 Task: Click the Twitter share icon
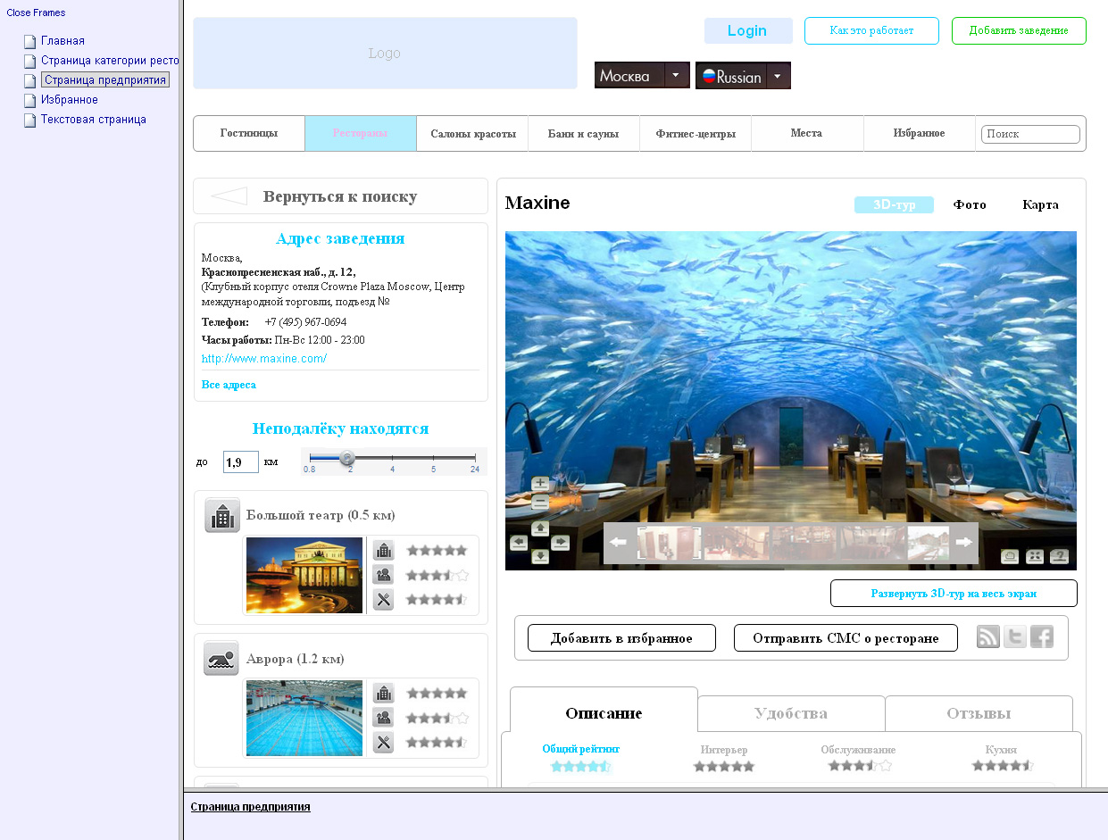click(1015, 636)
